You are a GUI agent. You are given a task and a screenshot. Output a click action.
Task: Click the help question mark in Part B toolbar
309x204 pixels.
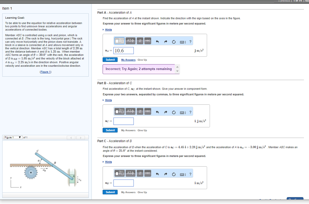[x=190, y=111]
